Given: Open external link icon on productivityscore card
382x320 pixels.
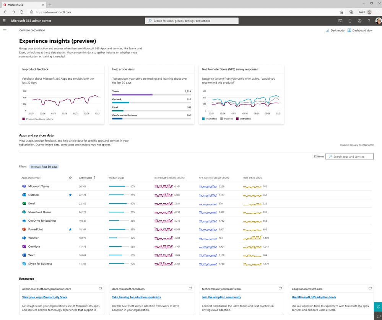Looking at the screenshot, I should tap(100, 288).
